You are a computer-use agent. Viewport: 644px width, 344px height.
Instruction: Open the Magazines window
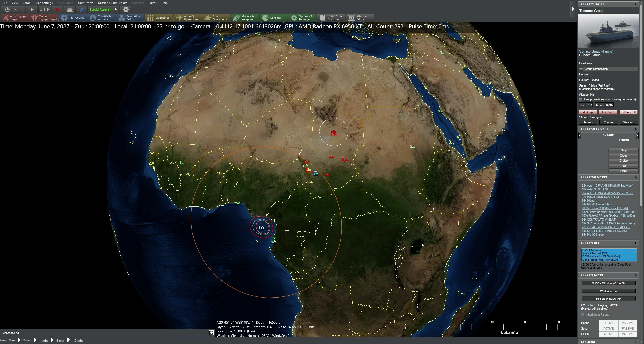point(159,18)
